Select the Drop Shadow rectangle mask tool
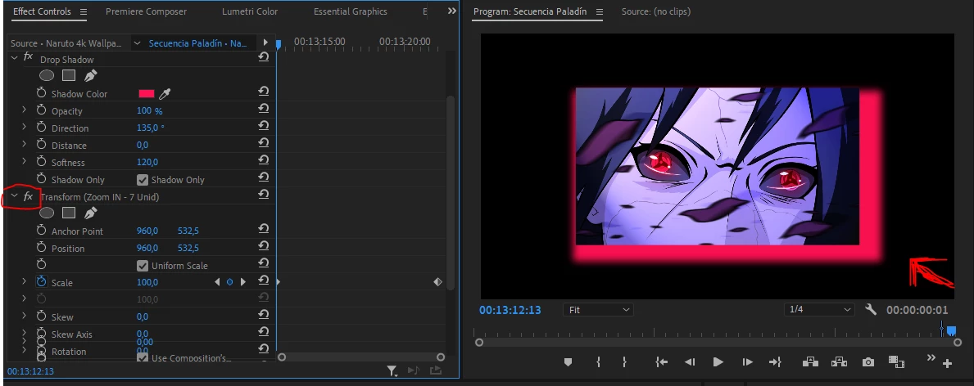 click(x=69, y=76)
